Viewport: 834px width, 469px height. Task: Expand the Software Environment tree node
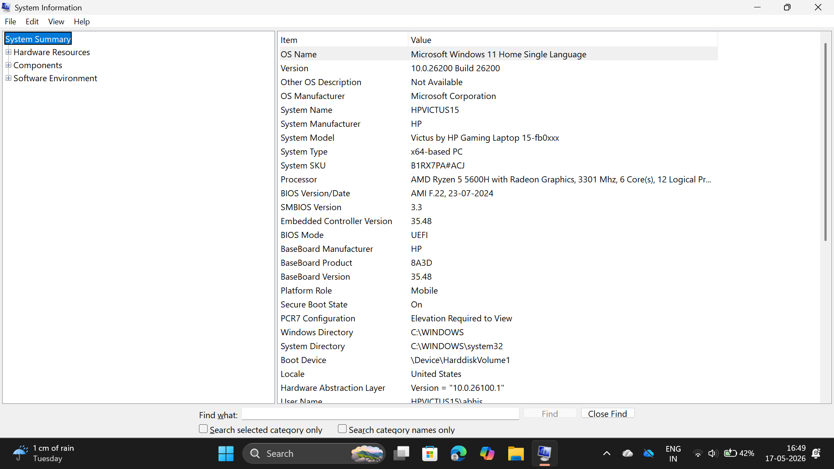coord(8,78)
